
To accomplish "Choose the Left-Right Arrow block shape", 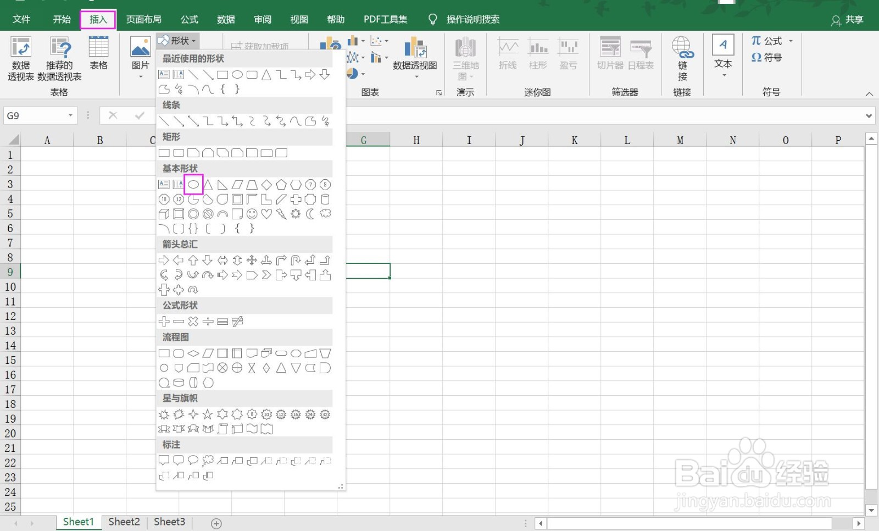I will pyautogui.click(x=222, y=260).
